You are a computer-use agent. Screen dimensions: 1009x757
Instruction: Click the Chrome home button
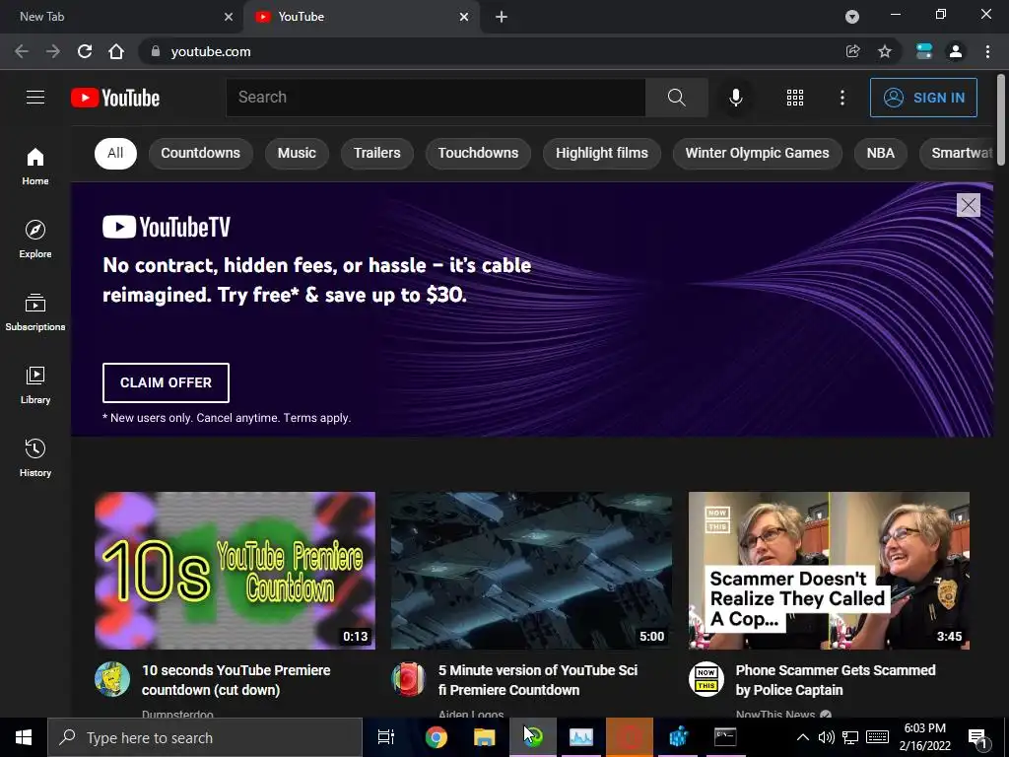(x=116, y=51)
